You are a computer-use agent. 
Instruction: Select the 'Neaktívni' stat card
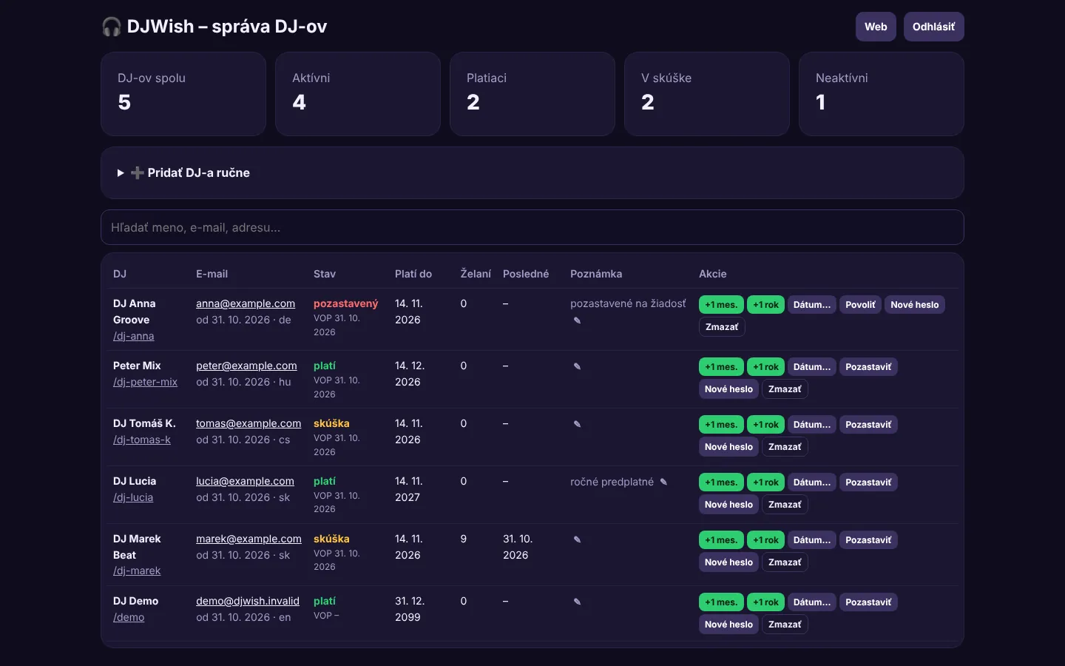coord(882,94)
